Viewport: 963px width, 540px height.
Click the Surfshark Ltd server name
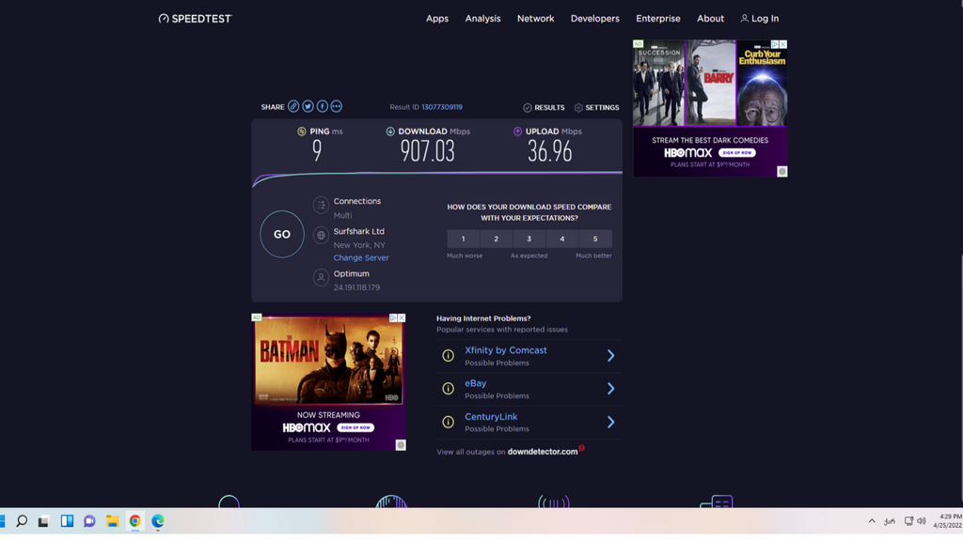pos(358,231)
